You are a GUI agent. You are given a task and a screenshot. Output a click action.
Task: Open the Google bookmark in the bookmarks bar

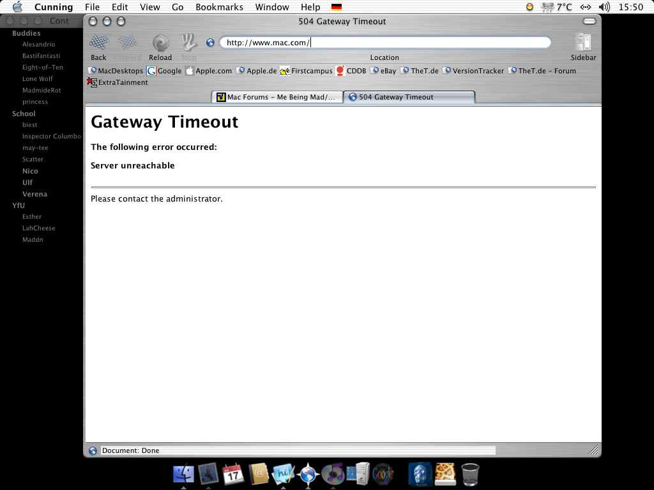(x=164, y=71)
